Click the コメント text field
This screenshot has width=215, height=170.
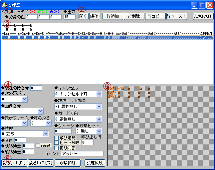click(82, 154)
